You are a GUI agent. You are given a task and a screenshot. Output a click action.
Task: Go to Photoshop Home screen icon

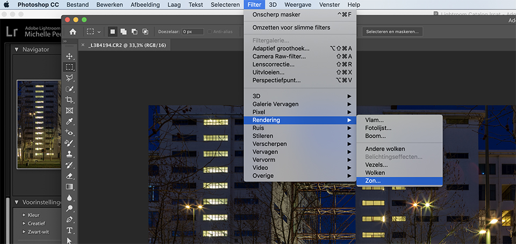pos(73,32)
